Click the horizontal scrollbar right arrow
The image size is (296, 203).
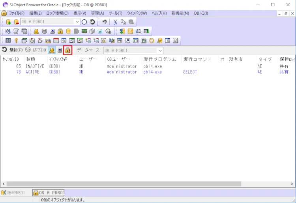point(292,184)
